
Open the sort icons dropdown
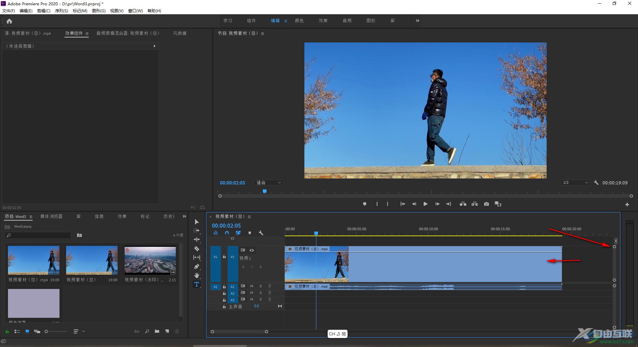pyautogui.click(x=79, y=331)
